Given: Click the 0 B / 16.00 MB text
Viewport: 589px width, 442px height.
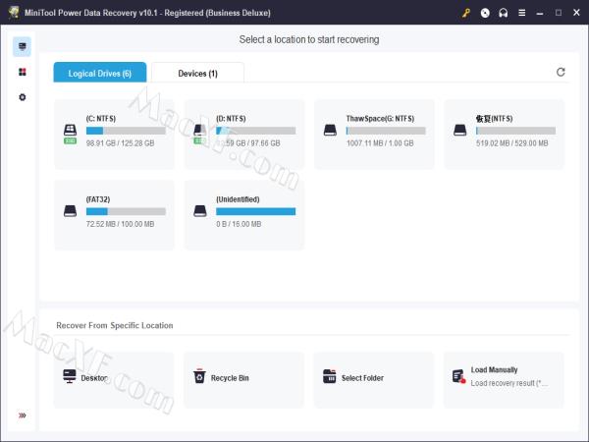Looking at the screenshot, I should (x=239, y=224).
